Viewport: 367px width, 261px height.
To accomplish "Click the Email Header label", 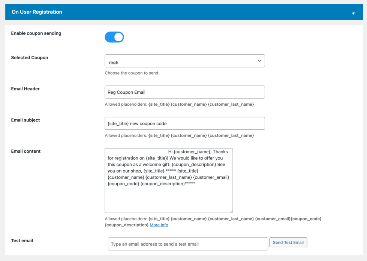I will click(x=25, y=89).
